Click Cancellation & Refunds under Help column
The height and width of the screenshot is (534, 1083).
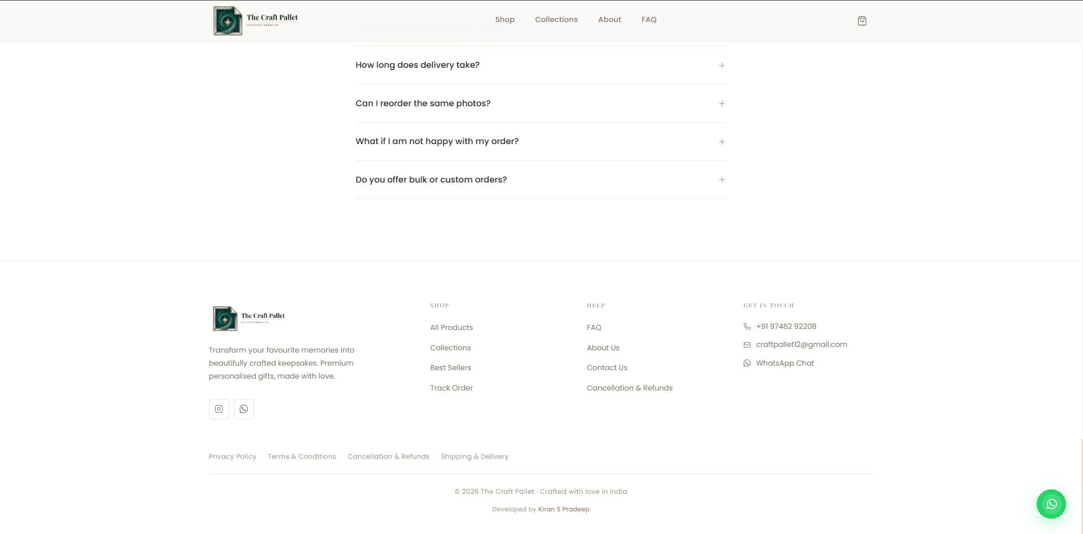click(629, 388)
